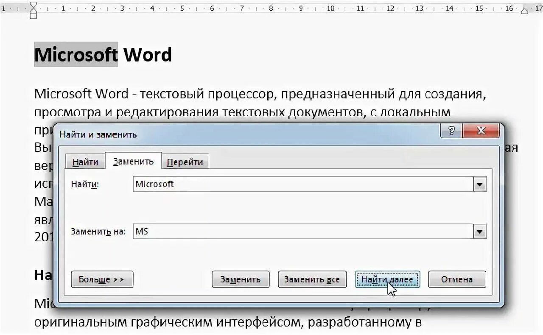Image resolution: width=543 pixels, height=335 pixels.
Task: Show more options with Больше >>
Action: tap(102, 279)
